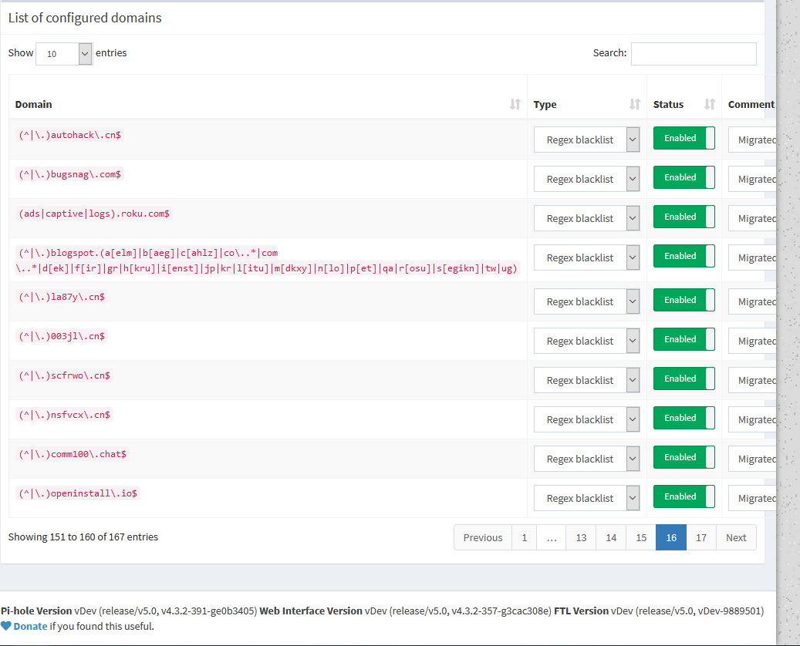Viewport: 800px width, 646px height.
Task: Toggle Enabled status for autohack\.cn$ rule
Action: 684,138
